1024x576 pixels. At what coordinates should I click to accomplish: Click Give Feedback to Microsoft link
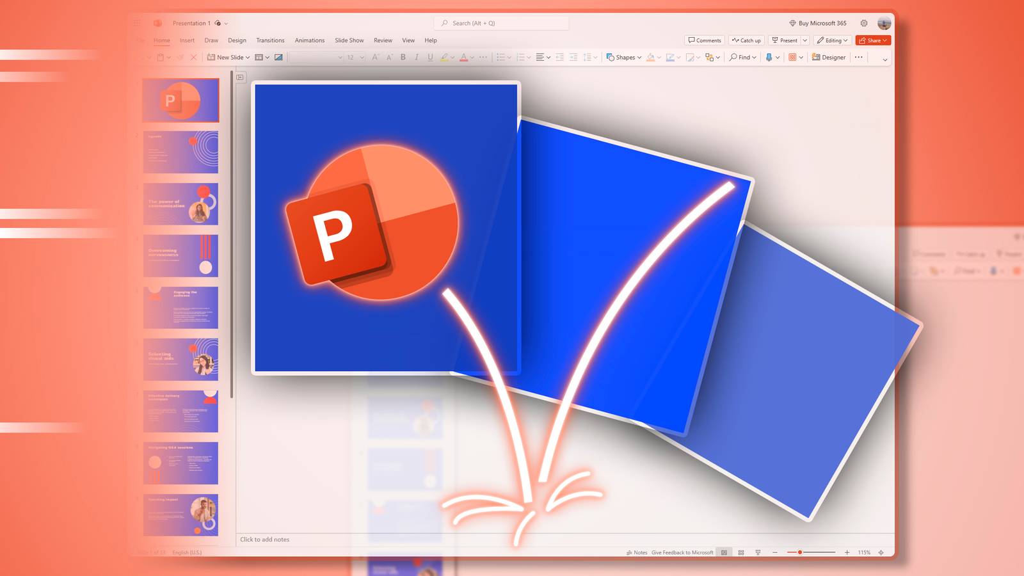[x=682, y=552]
